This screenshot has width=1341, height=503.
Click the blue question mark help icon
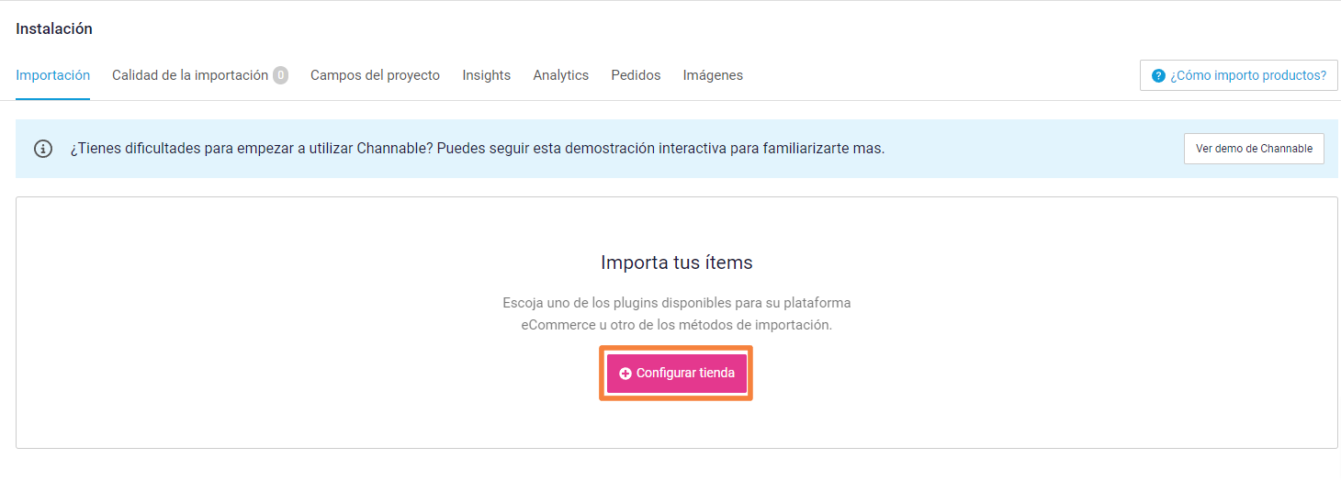[1158, 75]
